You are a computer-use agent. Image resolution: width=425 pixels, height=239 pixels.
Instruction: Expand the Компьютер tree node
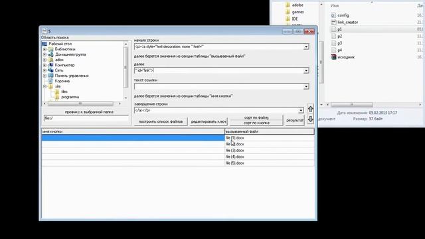(x=44, y=65)
